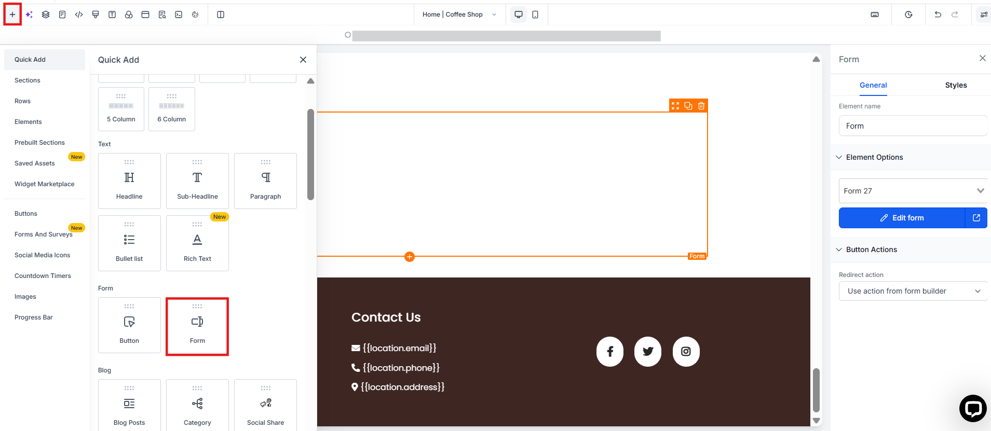Click the Instagram social icon
Screen dimensions: 991x431
coord(686,352)
